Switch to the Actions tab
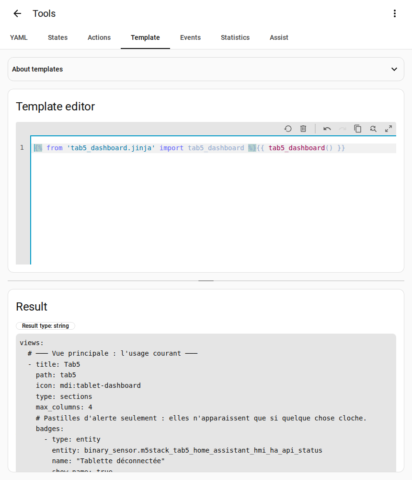Image resolution: width=412 pixels, height=480 pixels. coord(99,37)
